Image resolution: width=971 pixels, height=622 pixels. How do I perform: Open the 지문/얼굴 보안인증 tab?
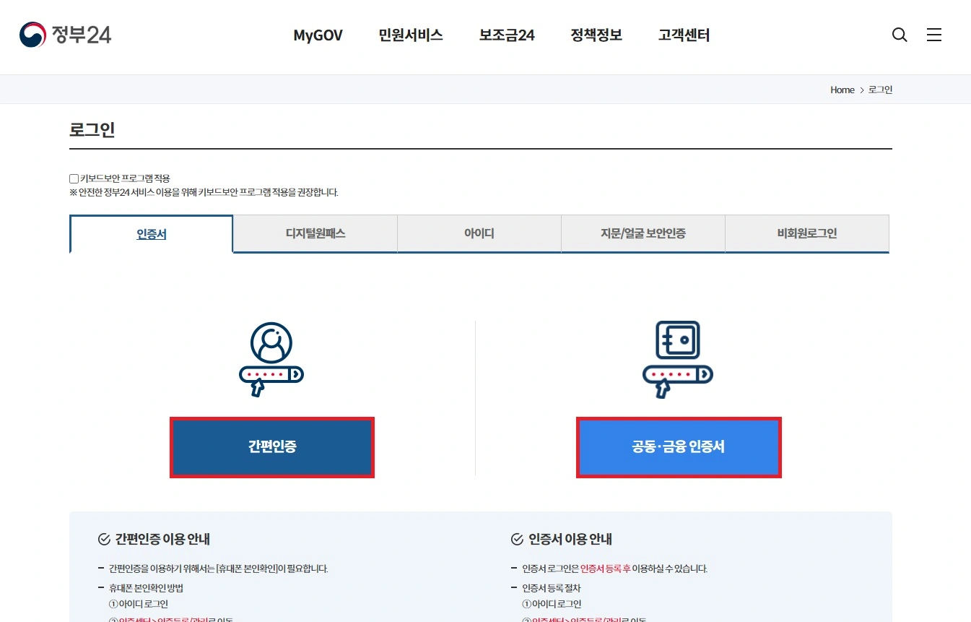point(643,233)
